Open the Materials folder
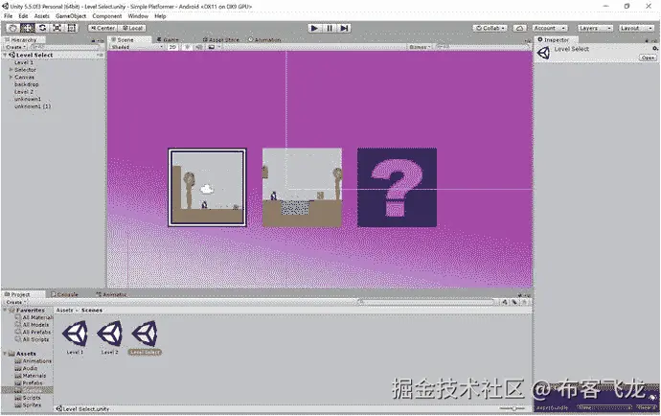The width and height of the screenshot is (661, 416). [x=31, y=376]
